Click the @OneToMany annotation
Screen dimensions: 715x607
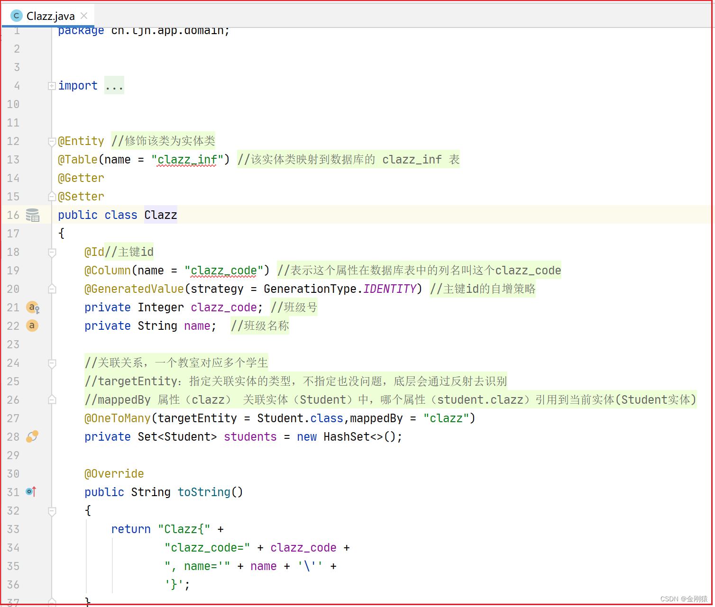[x=118, y=418]
